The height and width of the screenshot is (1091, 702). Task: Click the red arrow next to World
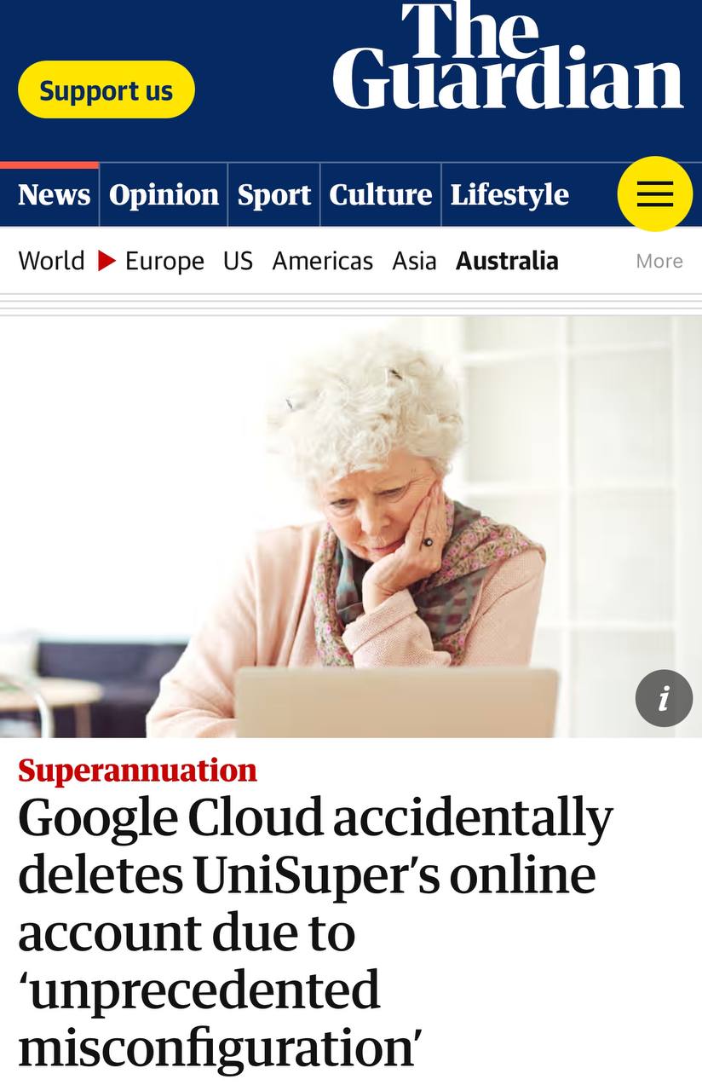(x=106, y=260)
